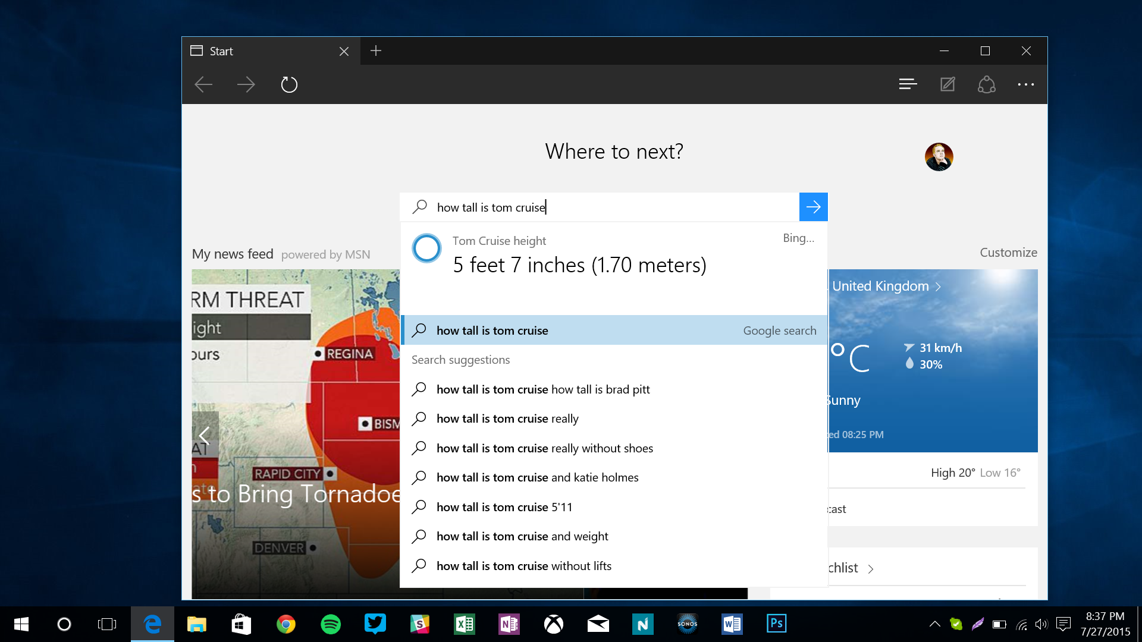Launch Photoshop from the taskbar
The height and width of the screenshot is (642, 1142).
(777, 624)
